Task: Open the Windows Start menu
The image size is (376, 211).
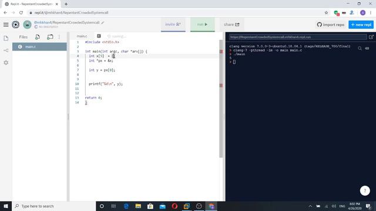Action: coord(6,206)
